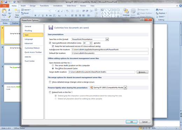
Task: Toggle Save AutoRecover information checkbox
Action: click(50, 43)
